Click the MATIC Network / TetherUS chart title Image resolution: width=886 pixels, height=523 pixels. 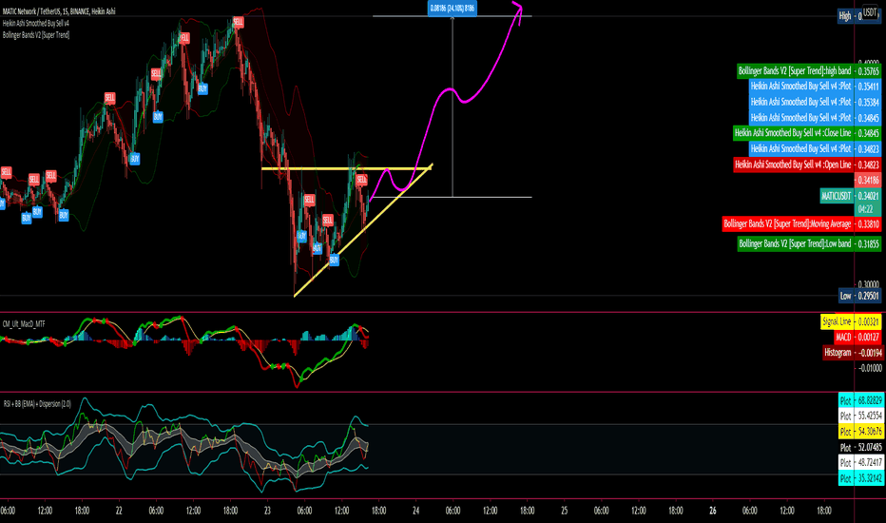pyautogui.click(x=59, y=11)
